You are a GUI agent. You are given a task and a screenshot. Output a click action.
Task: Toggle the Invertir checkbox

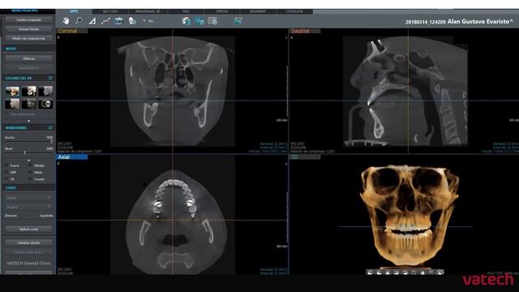[30, 179]
